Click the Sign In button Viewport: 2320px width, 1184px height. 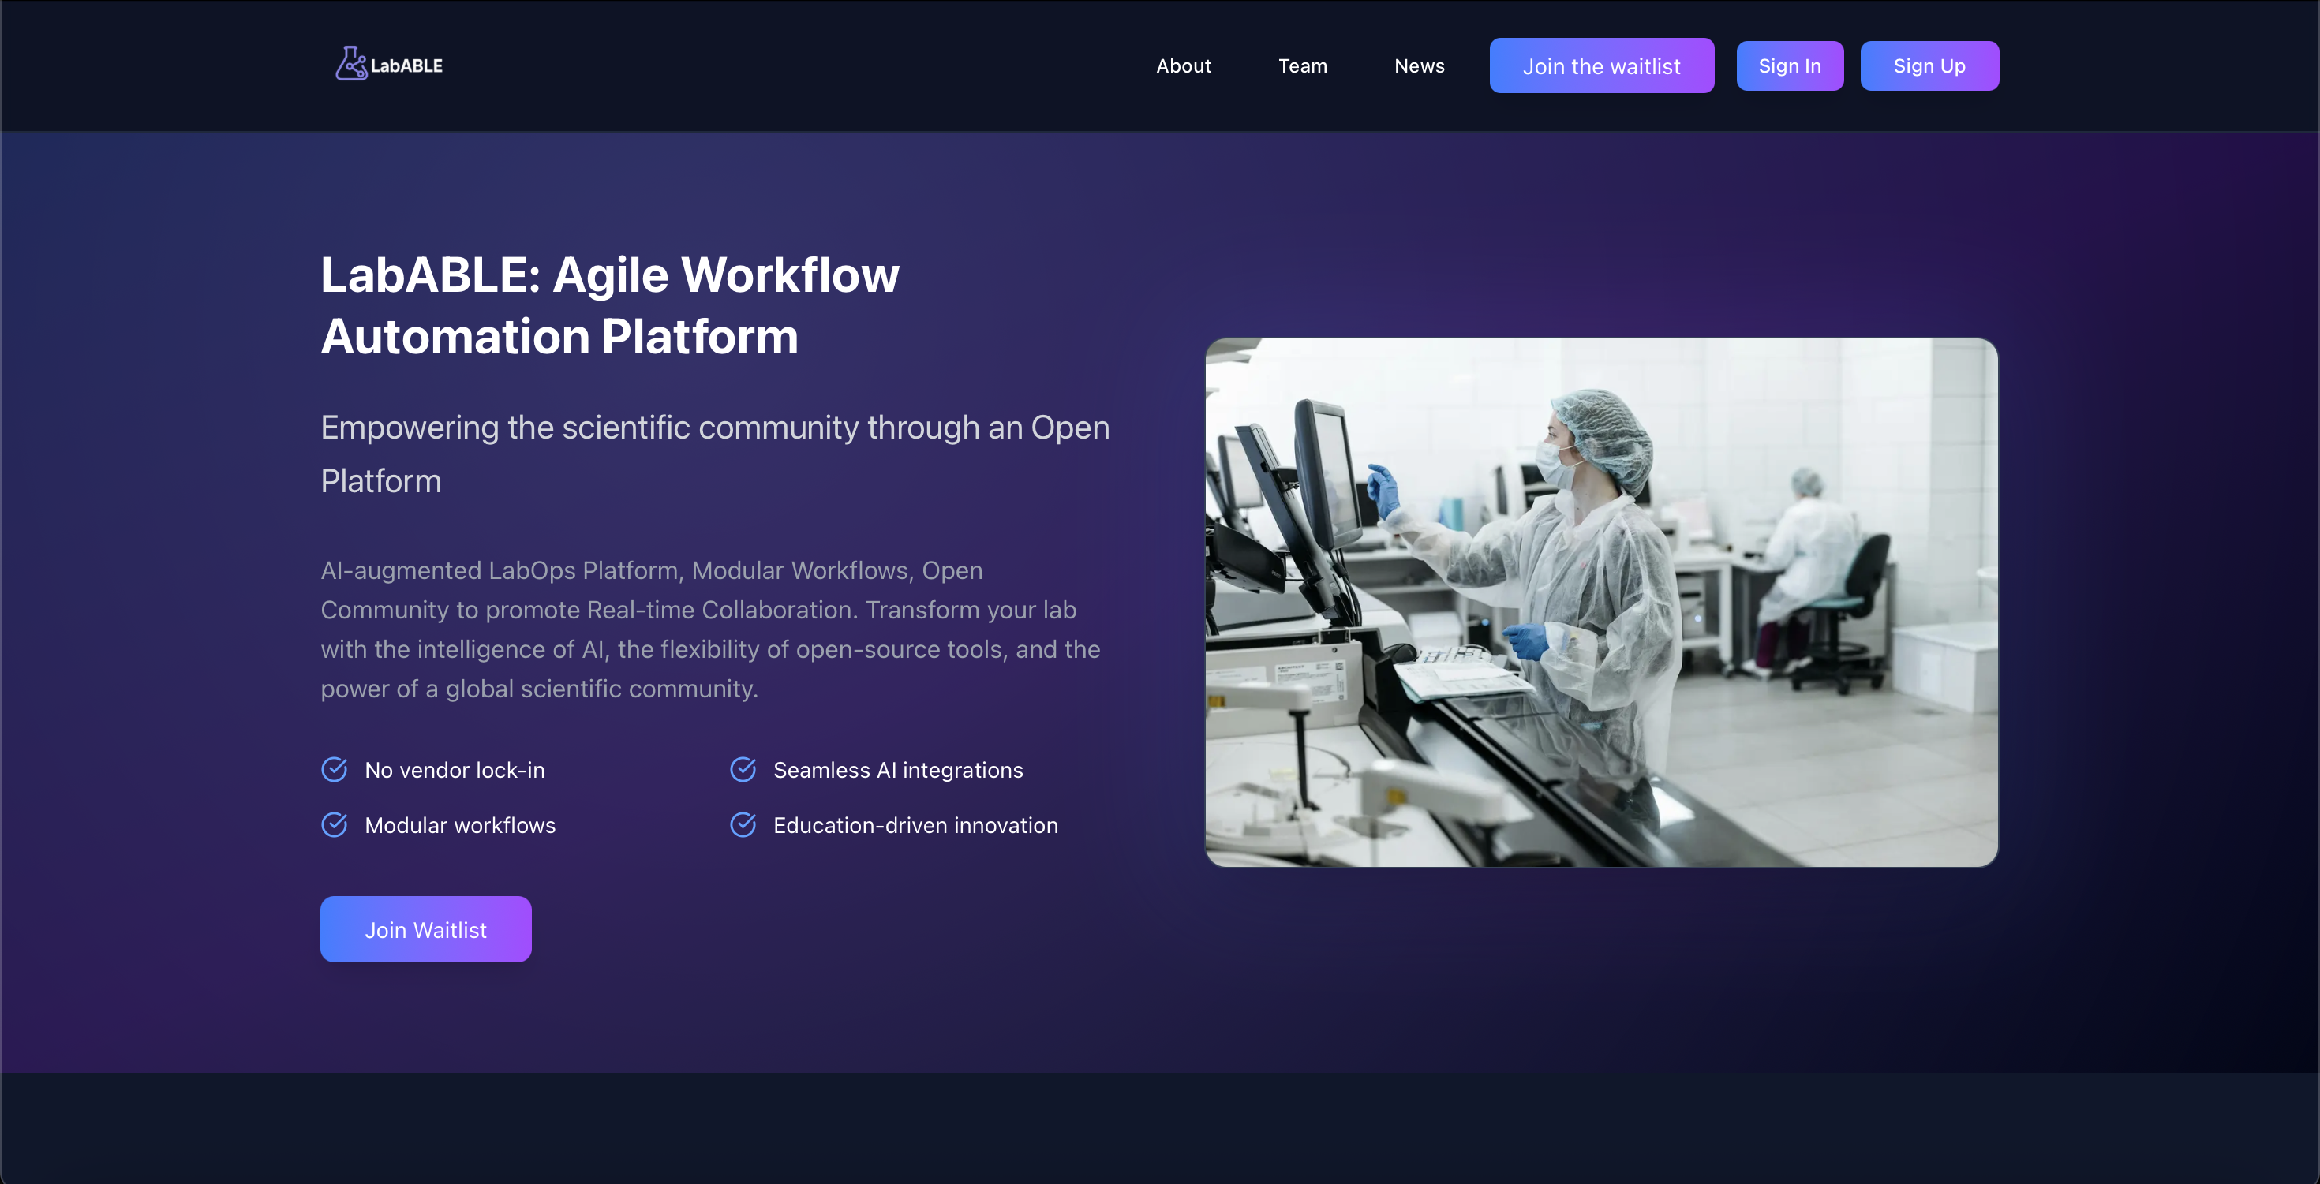(1790, 65)
